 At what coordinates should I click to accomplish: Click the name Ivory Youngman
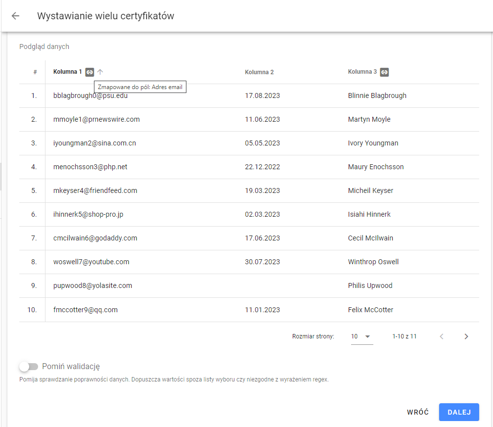(x=373, y=143)
